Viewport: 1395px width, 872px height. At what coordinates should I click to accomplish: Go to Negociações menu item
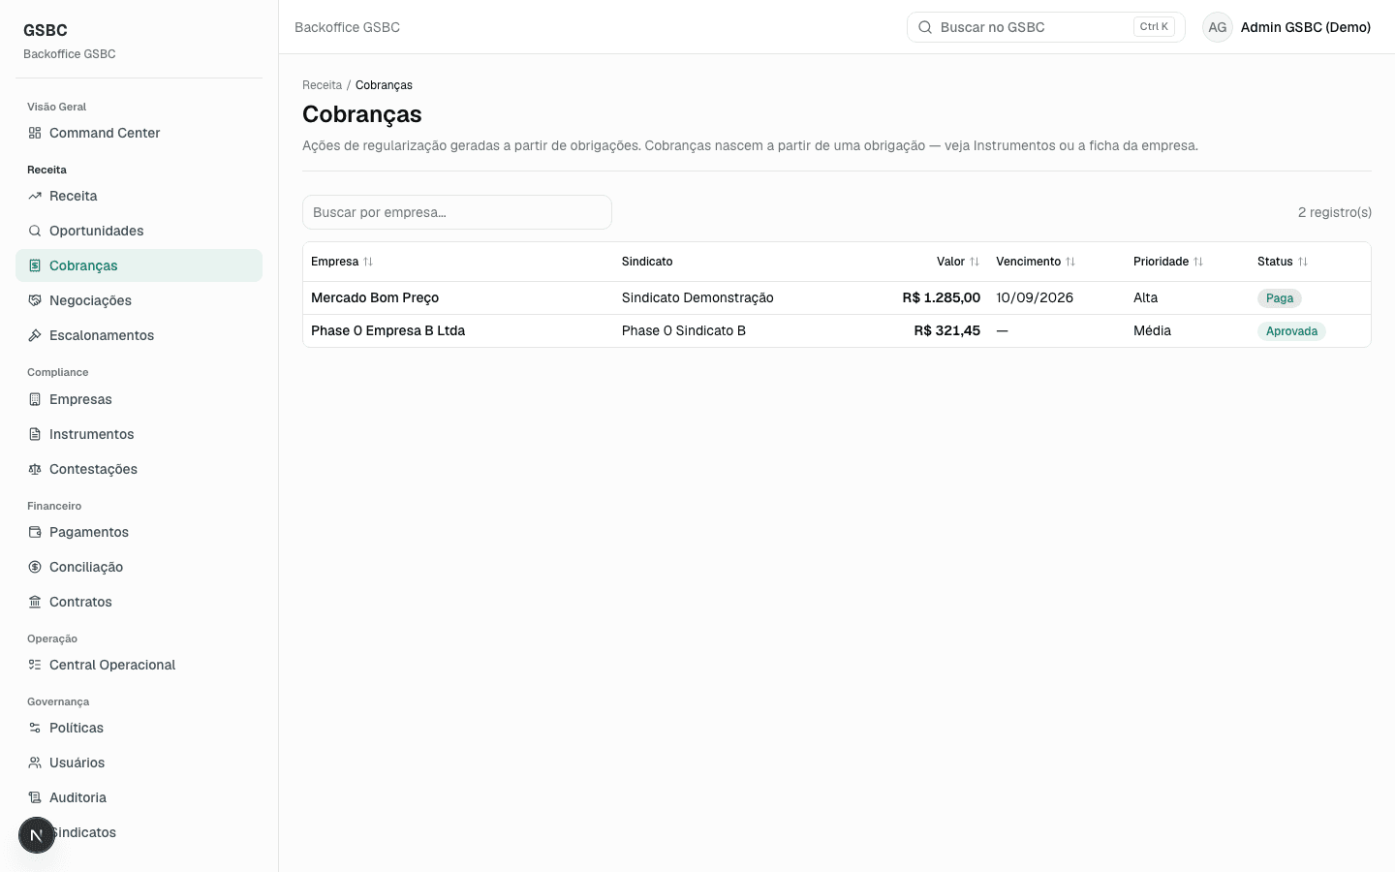139,300
